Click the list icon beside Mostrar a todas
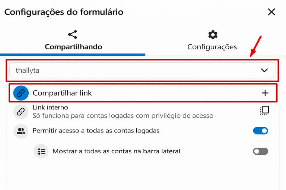Viewport: 286px width, 190px height. coord(41,151)
